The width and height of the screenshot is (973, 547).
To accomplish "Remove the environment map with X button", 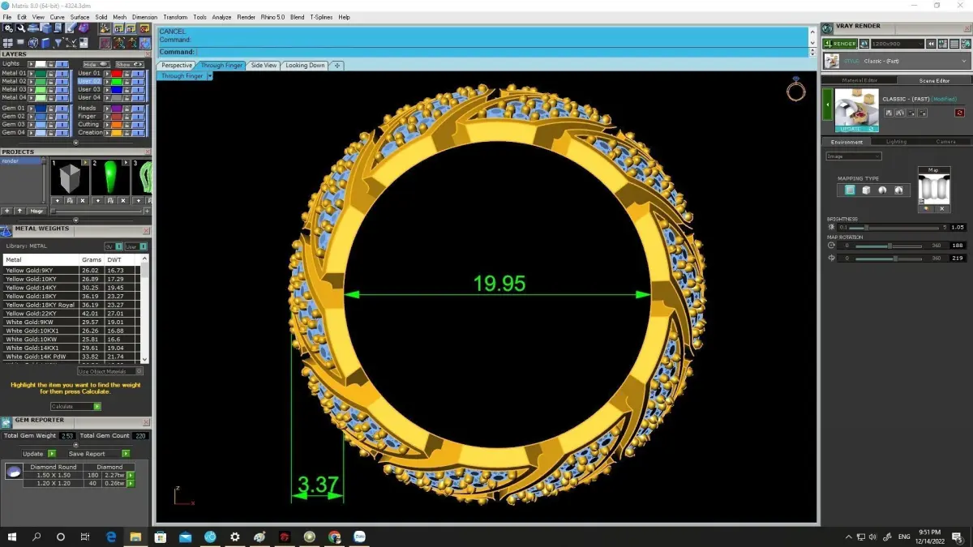I will (x=941, y=208).
